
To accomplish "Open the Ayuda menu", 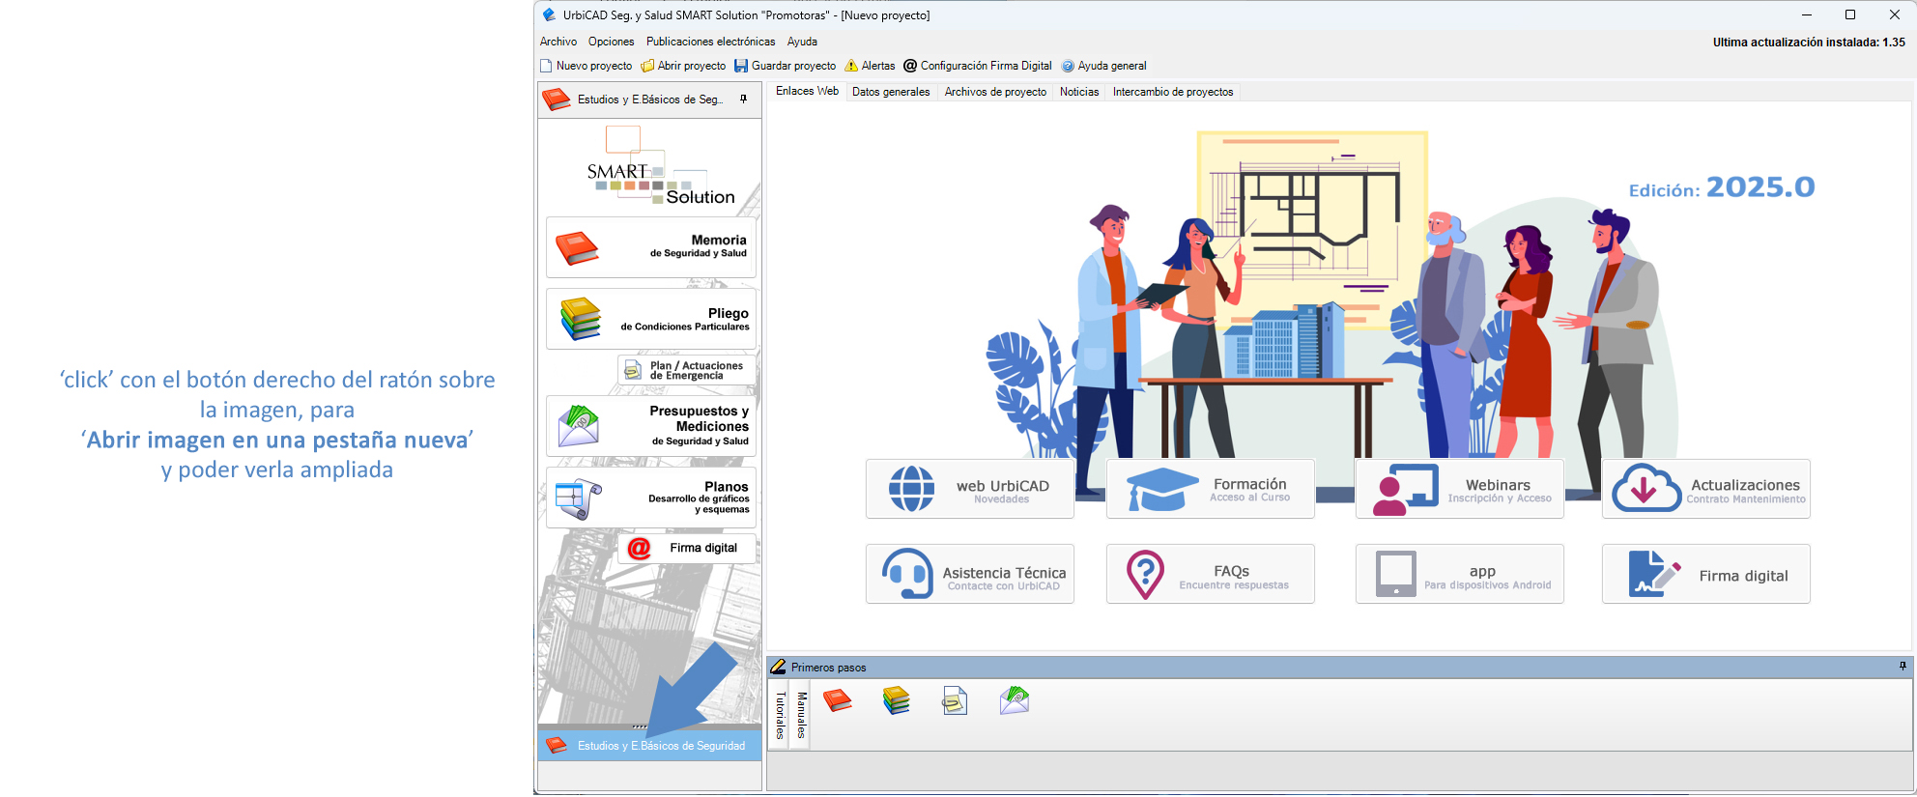I will tap(802, 42).
